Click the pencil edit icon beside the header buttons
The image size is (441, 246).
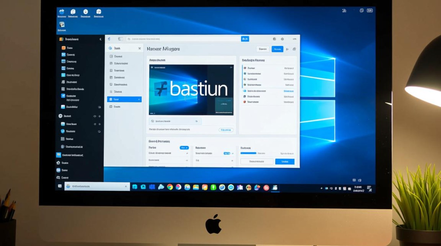294,49
